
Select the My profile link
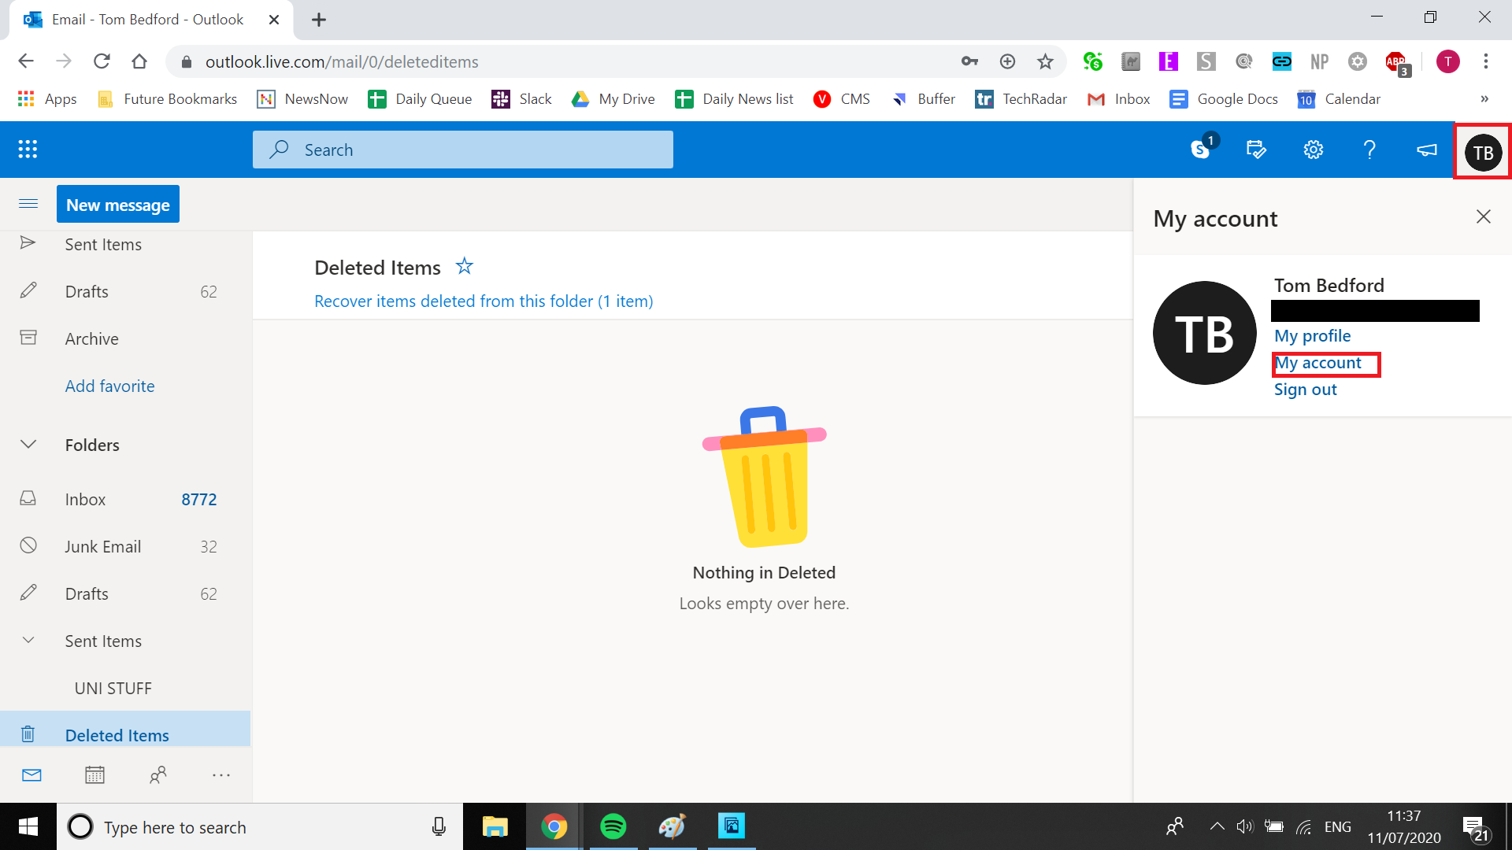[1311, 335]
